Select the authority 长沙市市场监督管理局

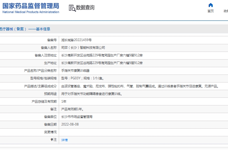point(77,117)
